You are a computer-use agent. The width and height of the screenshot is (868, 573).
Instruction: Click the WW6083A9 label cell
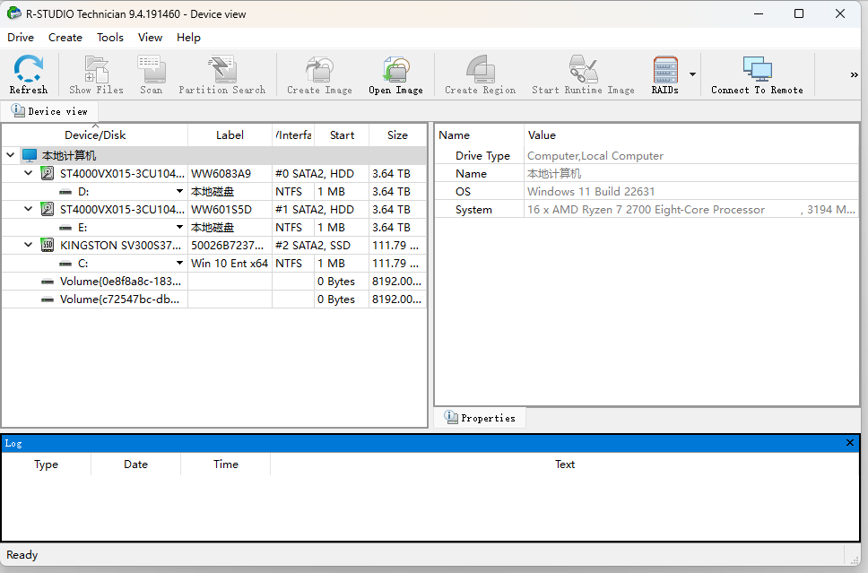click(230, 173)
